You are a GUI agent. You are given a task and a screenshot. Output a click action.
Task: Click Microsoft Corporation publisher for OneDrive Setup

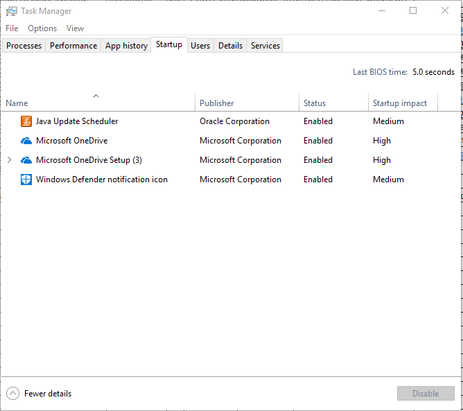241,160
